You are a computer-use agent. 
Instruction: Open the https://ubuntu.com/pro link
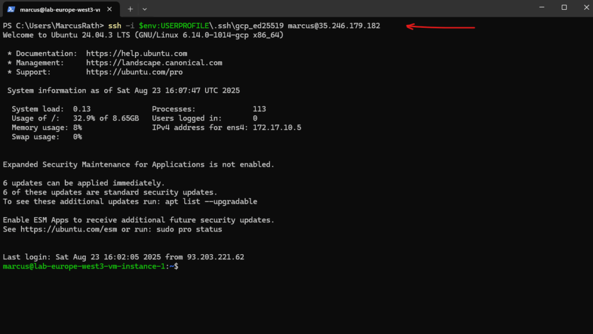[x=134, y=72]
